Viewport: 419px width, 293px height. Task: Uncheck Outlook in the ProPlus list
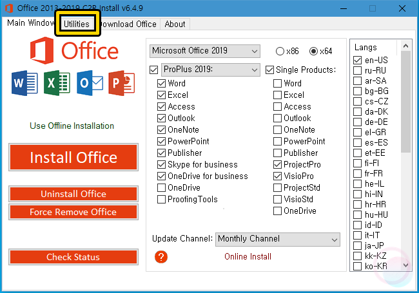tap(161, 118)
